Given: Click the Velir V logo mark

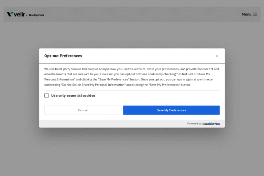Looking at the screenshot, I should click(10, 14).
